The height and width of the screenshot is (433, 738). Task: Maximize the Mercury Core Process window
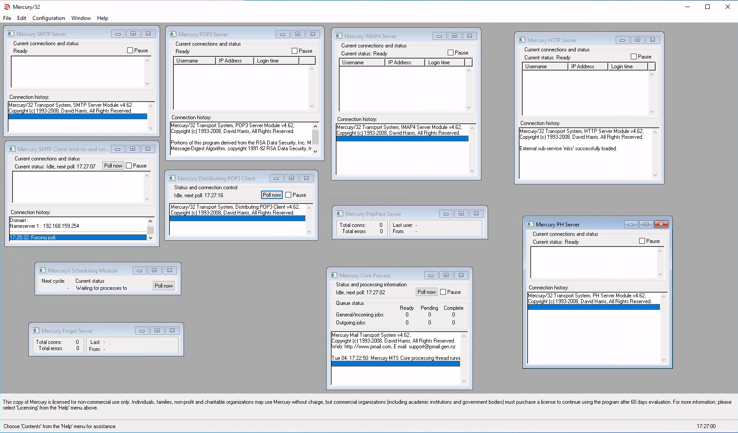pyautogui.click(x=446, y=275)
